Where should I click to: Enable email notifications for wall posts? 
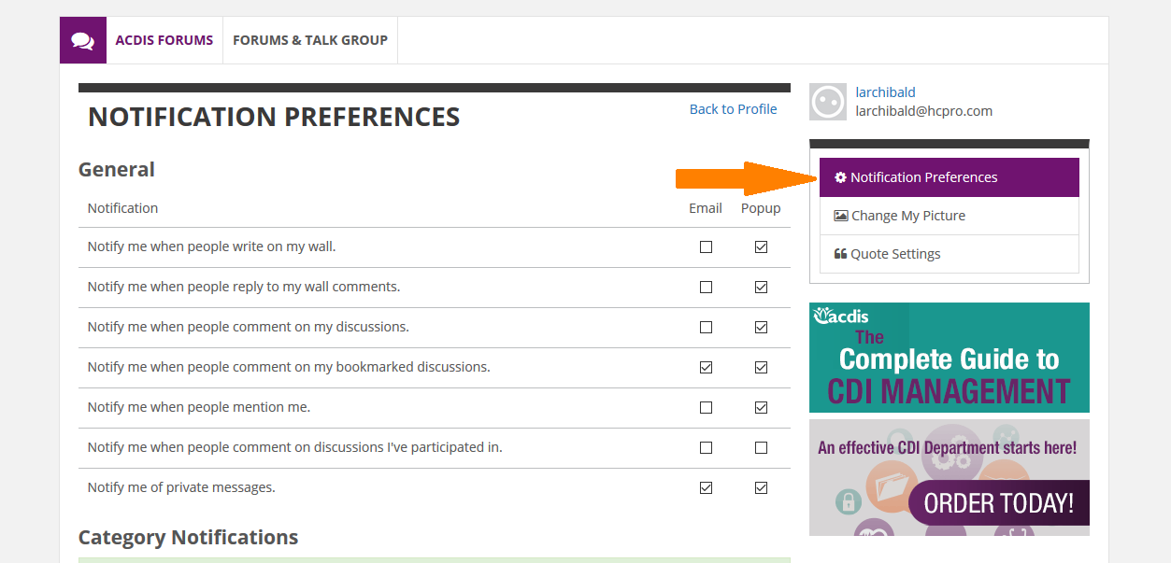(x=706, y=246)
